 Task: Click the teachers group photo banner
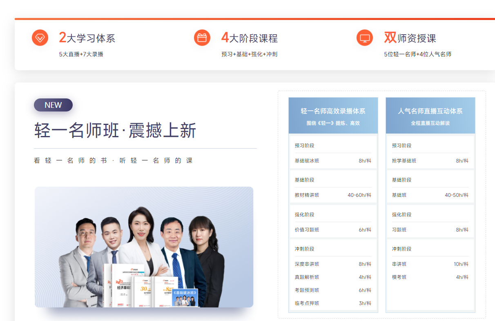coord(144,247)
